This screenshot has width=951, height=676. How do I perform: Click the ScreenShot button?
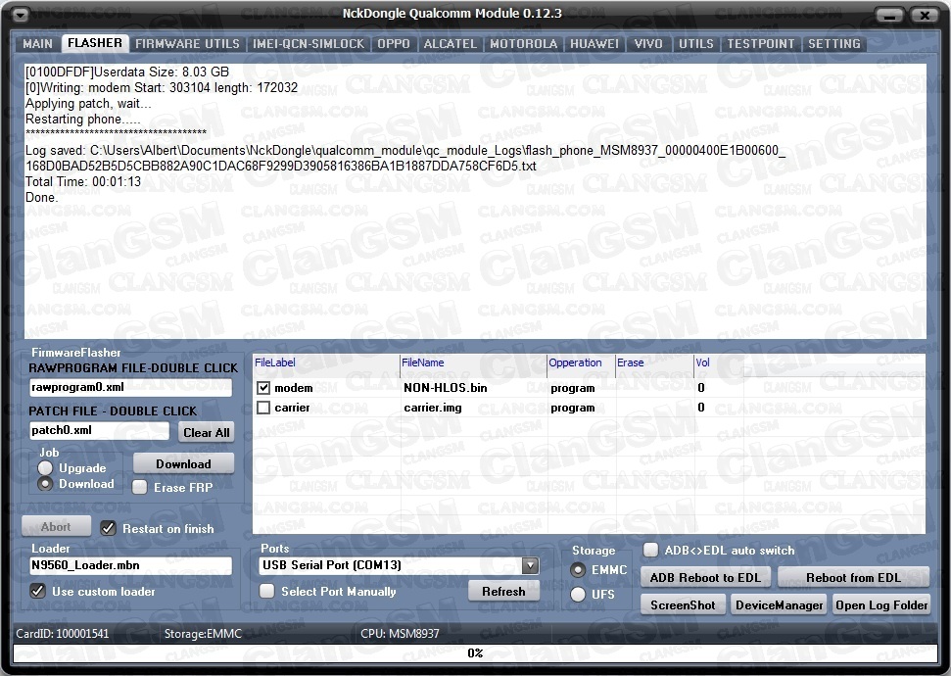pyautogui.click(x=683, y=605)
